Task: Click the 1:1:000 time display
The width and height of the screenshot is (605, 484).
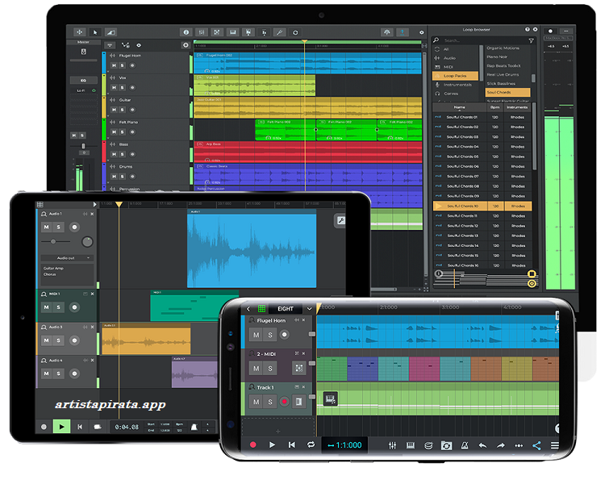Action: click(344, 445)
